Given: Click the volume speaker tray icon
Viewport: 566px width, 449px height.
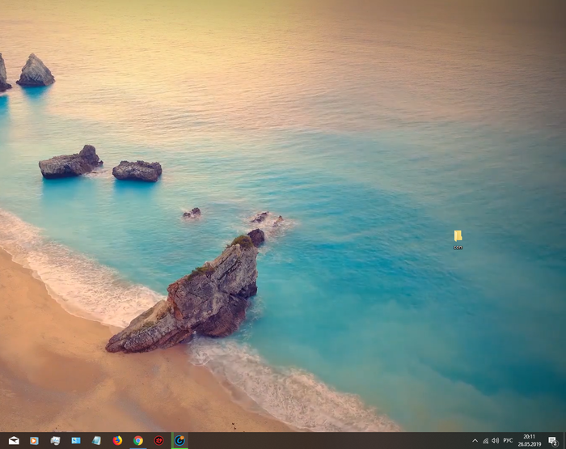Looking at the screenshot, I should click(495, 441).
